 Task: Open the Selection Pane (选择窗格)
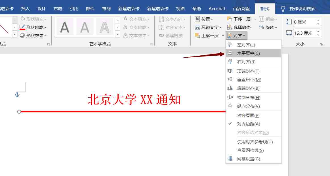(239, 27)
